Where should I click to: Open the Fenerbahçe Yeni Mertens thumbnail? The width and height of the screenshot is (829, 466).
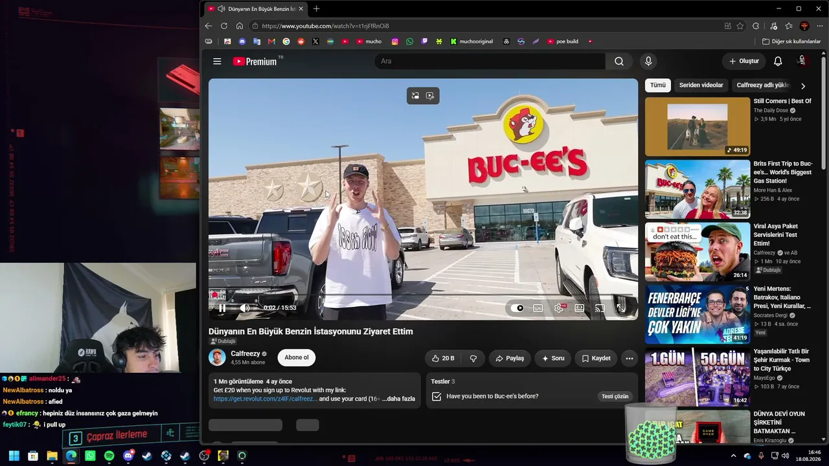698,315
